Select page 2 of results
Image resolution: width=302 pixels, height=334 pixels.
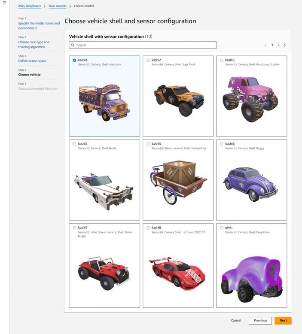[278, 45]
